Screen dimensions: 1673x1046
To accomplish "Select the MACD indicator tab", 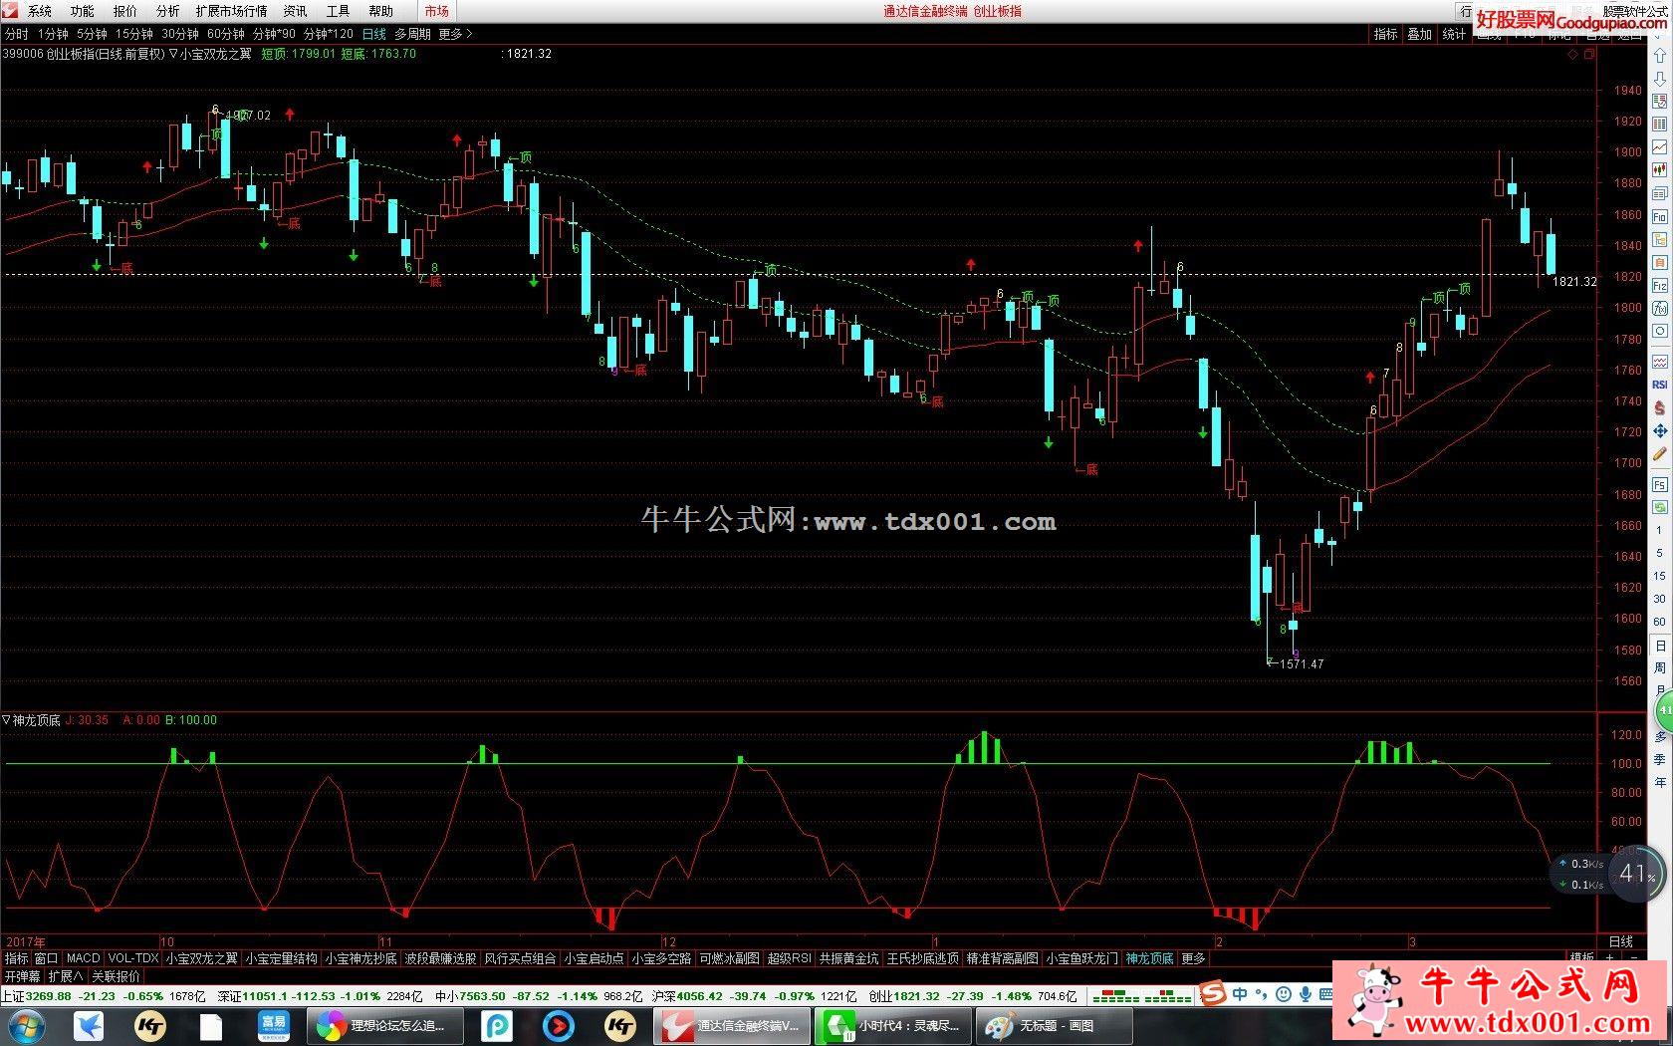I will coord(84,958).
